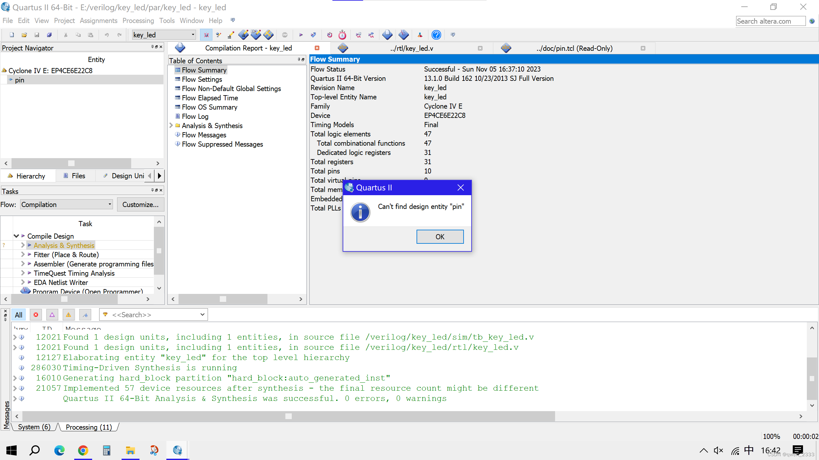
Task: Click OK in the Quartus II dialog
Action: pyautogui.click(x=440, y=237)
